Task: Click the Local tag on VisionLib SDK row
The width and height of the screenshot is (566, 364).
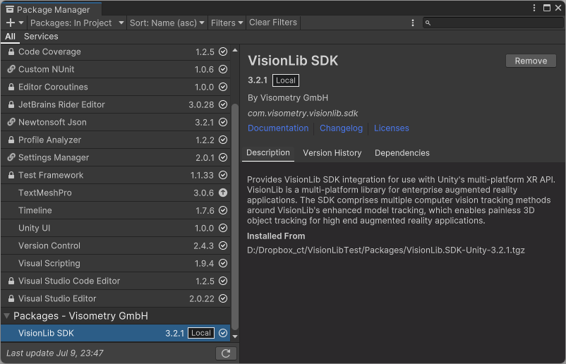Action: point(201,333)
